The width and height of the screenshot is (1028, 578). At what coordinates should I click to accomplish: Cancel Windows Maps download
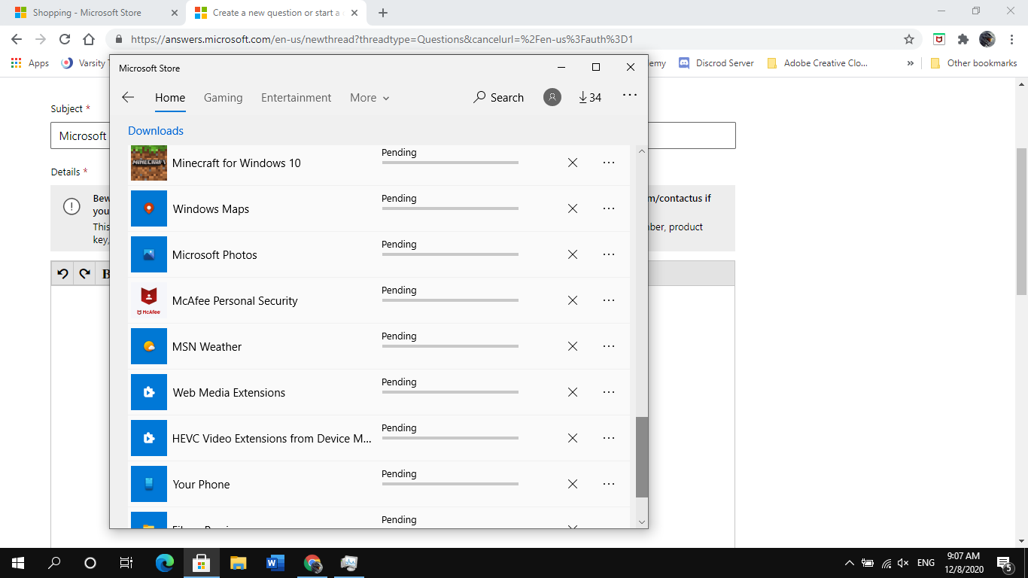pyautogui.click(x=573, y=208)
